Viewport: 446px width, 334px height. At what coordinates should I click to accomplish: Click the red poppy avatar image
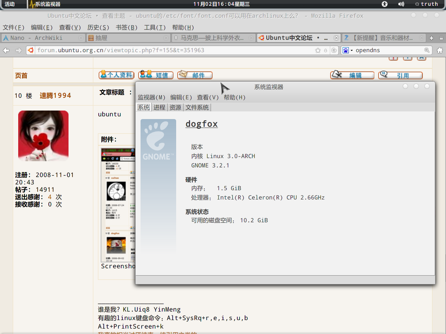(x=43, y=136)
